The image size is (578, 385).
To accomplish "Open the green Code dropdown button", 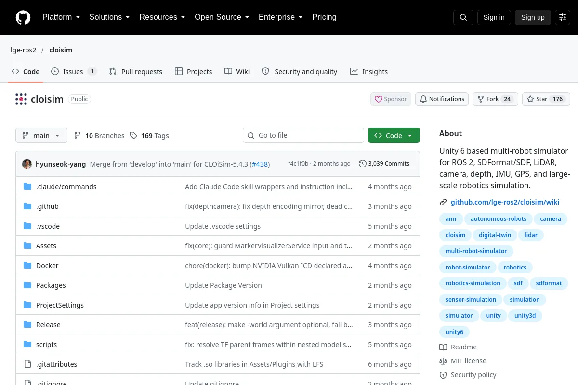I will coord(394,136).
